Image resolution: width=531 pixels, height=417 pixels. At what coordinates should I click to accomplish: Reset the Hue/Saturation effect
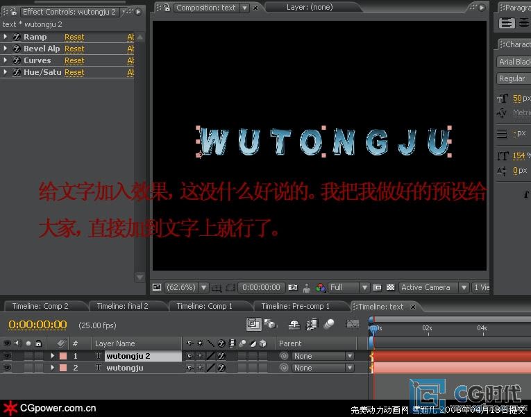pyautogui.click(x=74, y=72)
